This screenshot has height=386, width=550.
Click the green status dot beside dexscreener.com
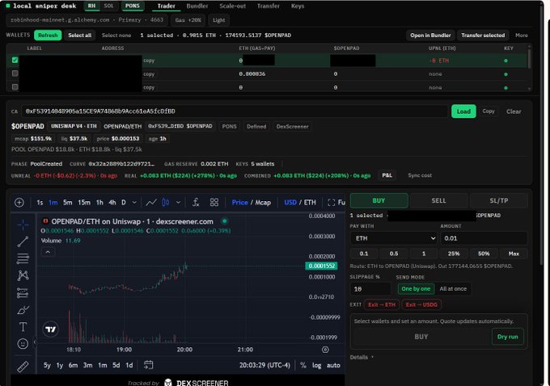click(x=225, y=221)
